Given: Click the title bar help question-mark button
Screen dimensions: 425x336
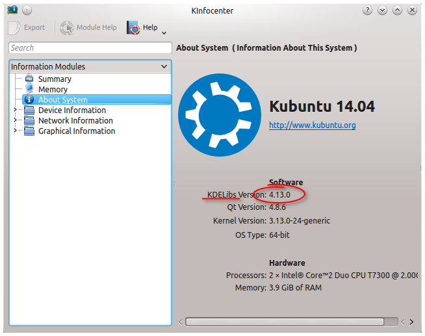Looking at the screenshot, I should (x=368, y=10).
